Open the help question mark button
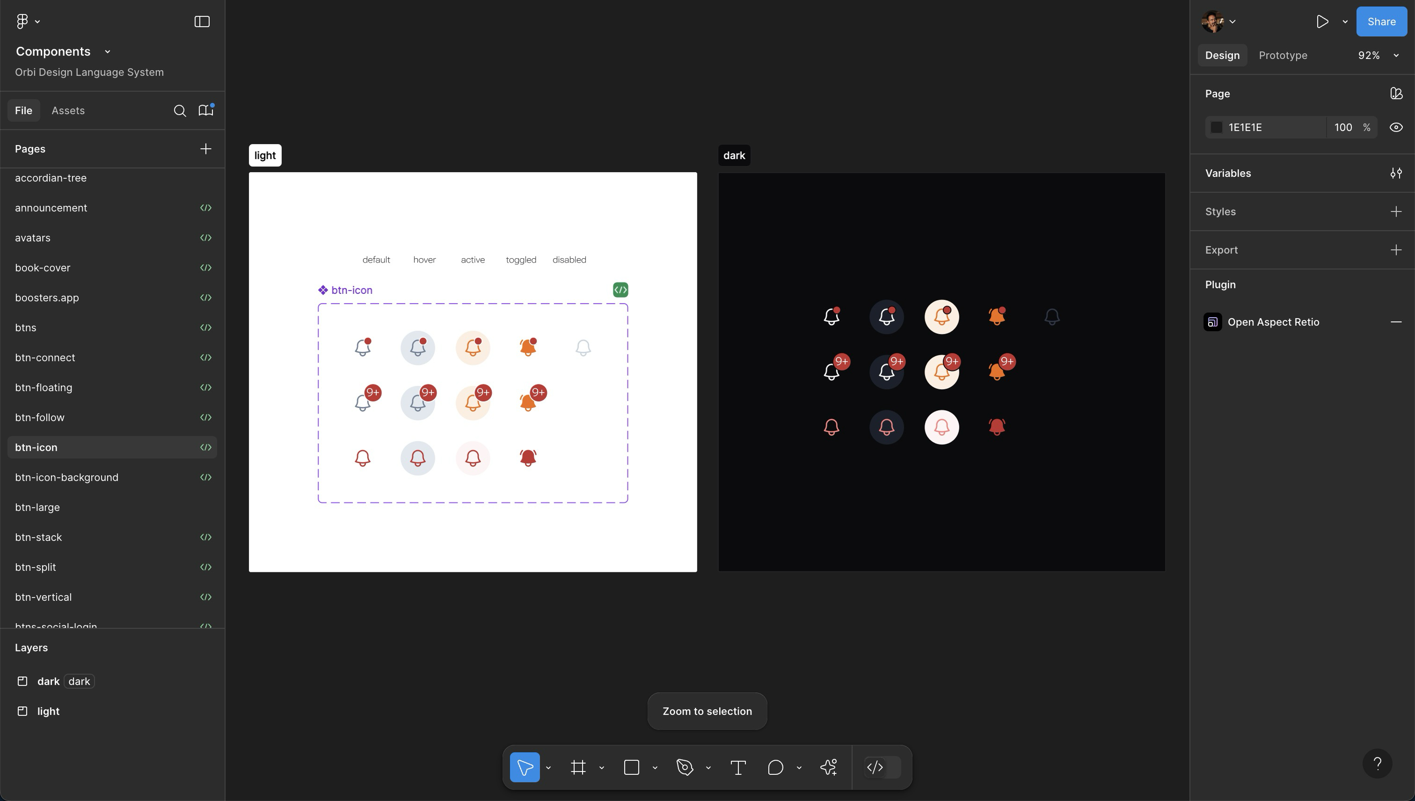This screenshot has height=801, width=1415. point(1377,764)
